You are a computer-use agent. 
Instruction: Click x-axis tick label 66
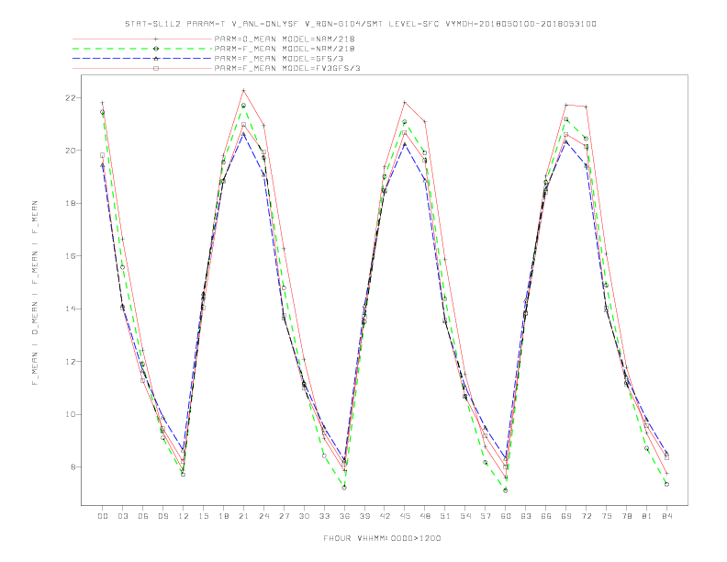(546, 516)
